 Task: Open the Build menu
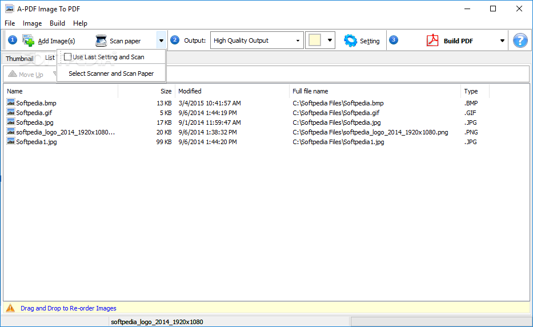(57, 23)
